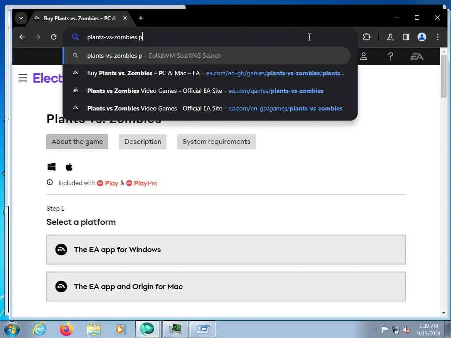Click the muted volume tray icon
451x338 pixels.
click(x=407, y=330)
